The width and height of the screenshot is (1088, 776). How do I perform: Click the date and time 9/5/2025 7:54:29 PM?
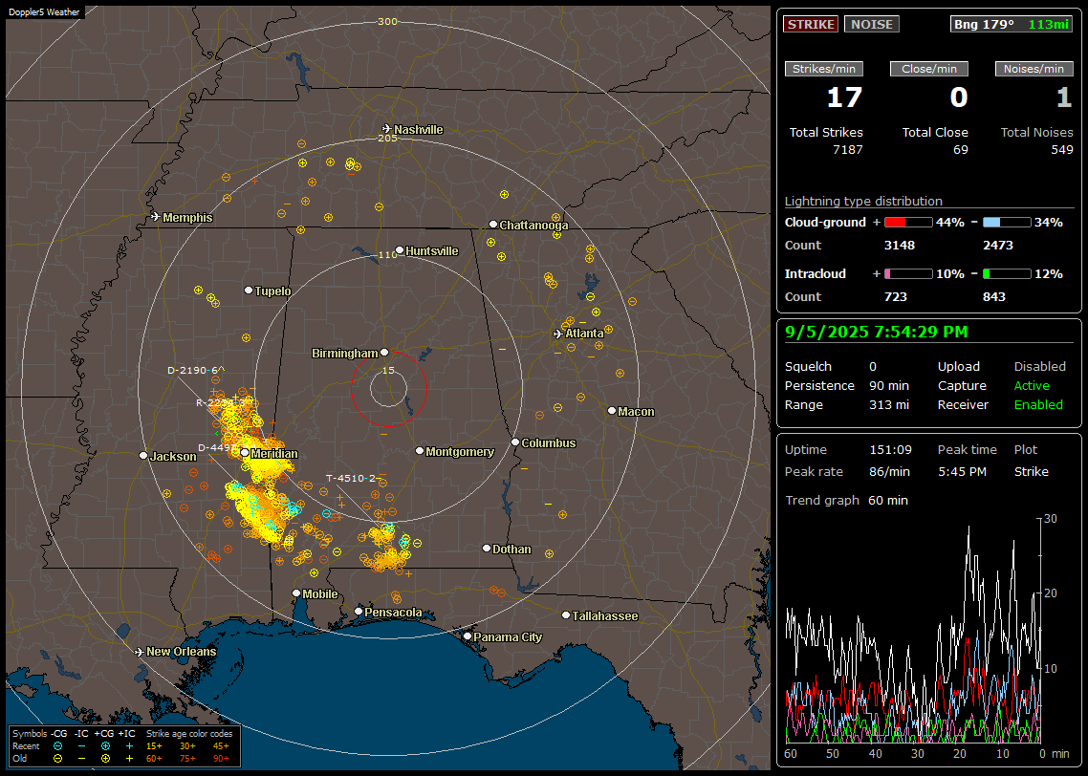pyautogui.click(x=876, y=332)
